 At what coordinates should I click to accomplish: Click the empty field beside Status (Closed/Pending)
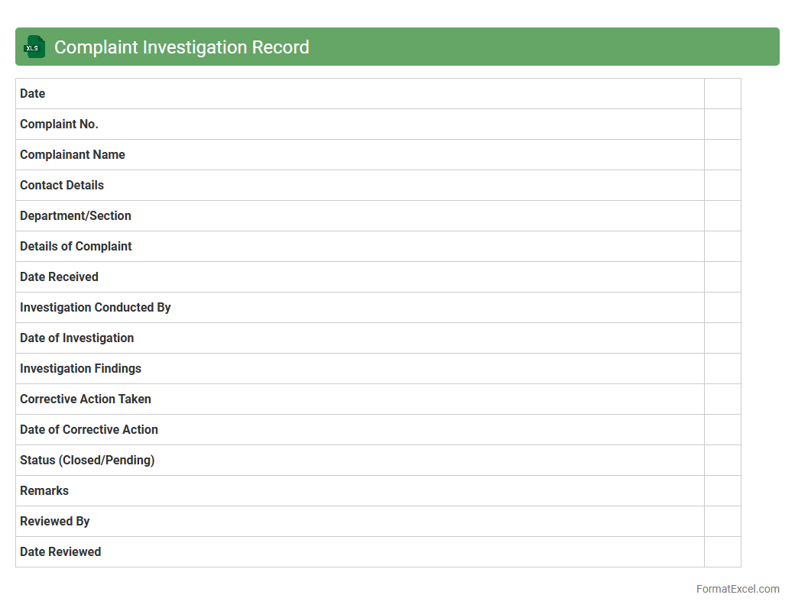pyautogui.click(x=722, y=460)
